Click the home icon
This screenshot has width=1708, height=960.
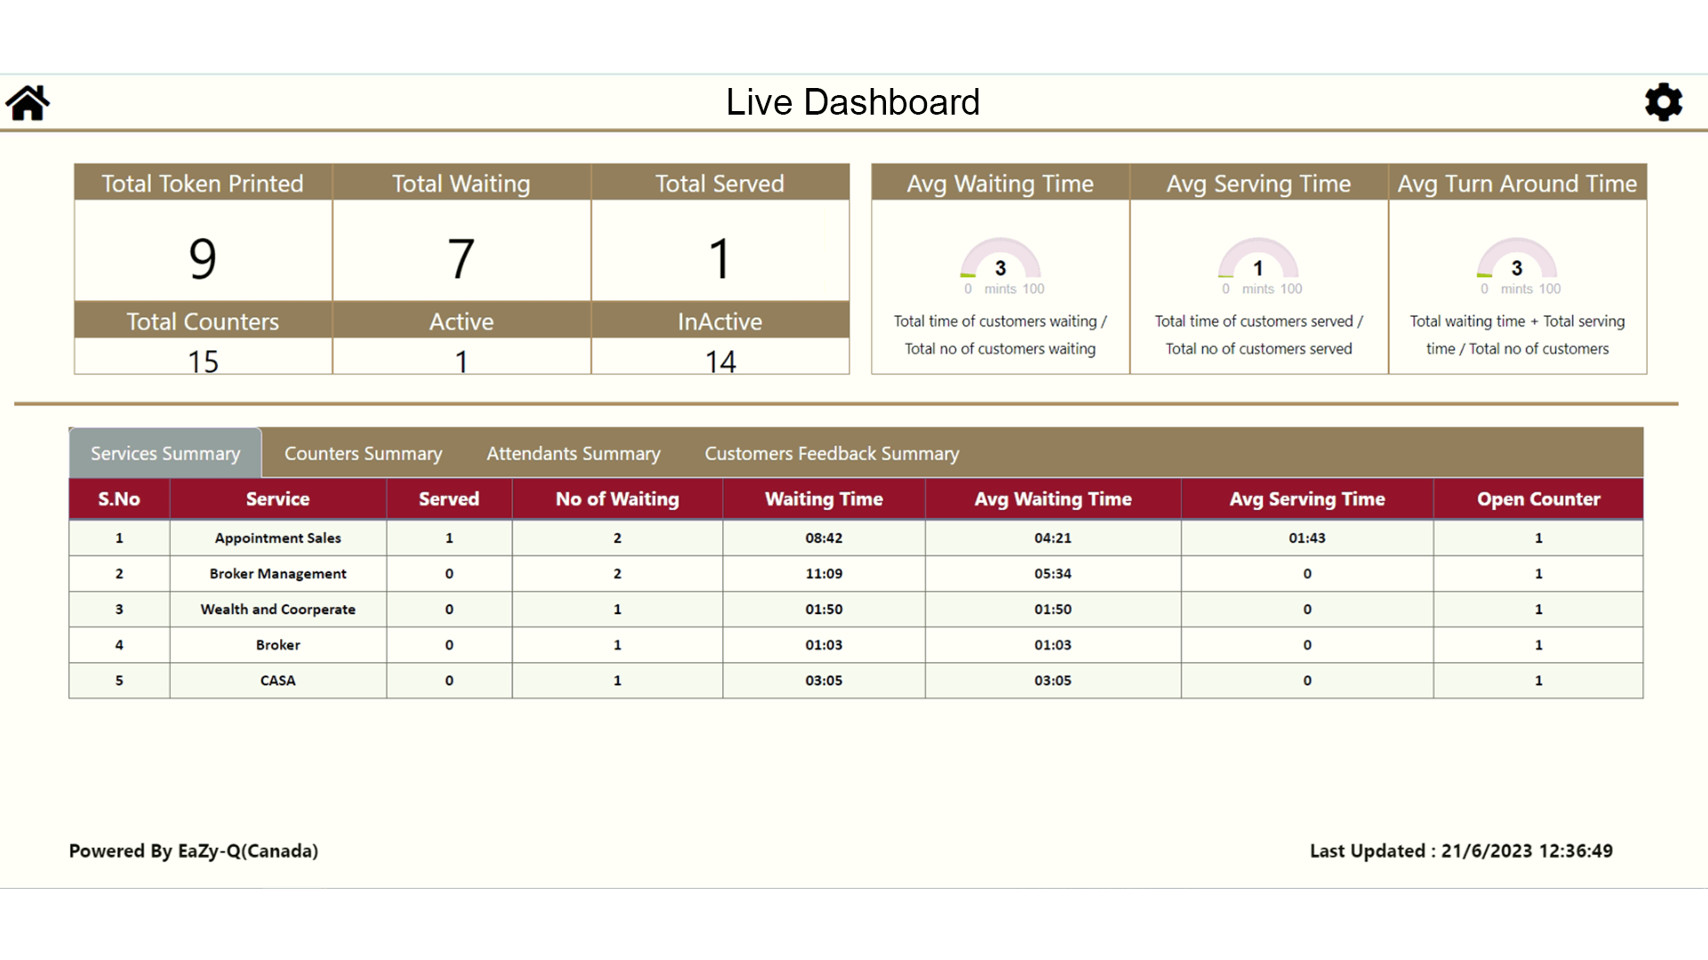click(x=28, y=103)
